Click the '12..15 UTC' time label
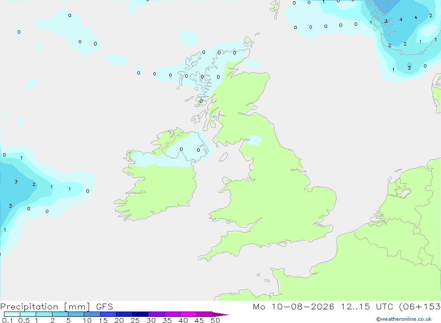The width and height of the screenshot is (441, 323). click(x=367, y=306)
